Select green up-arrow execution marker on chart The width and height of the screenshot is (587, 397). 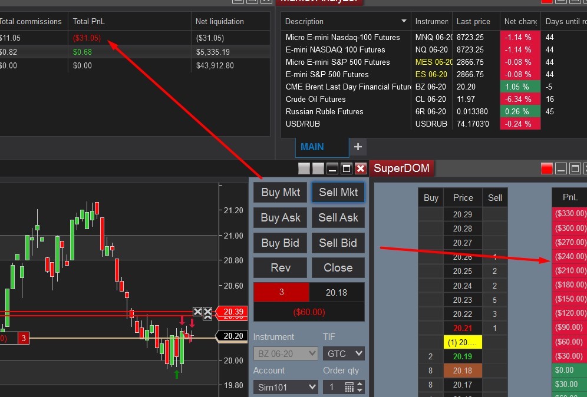(x=177, y=374)
